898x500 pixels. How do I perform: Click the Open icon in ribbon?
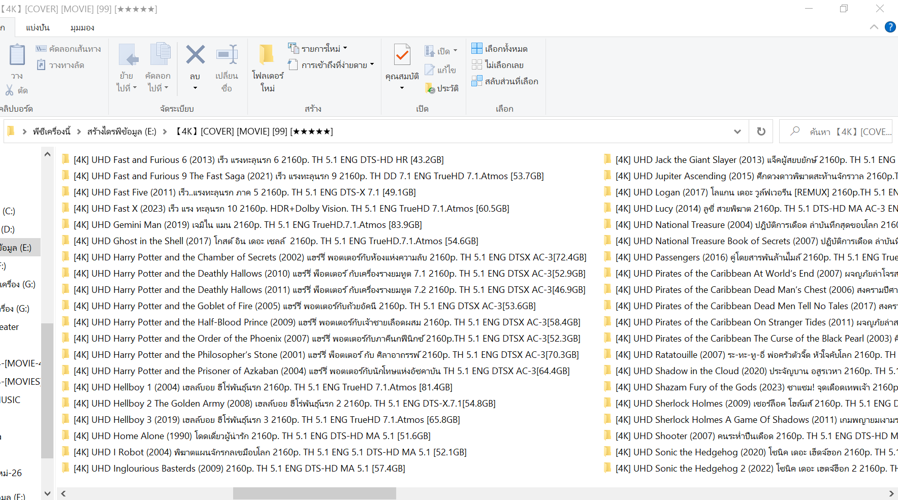click(430, 51)
